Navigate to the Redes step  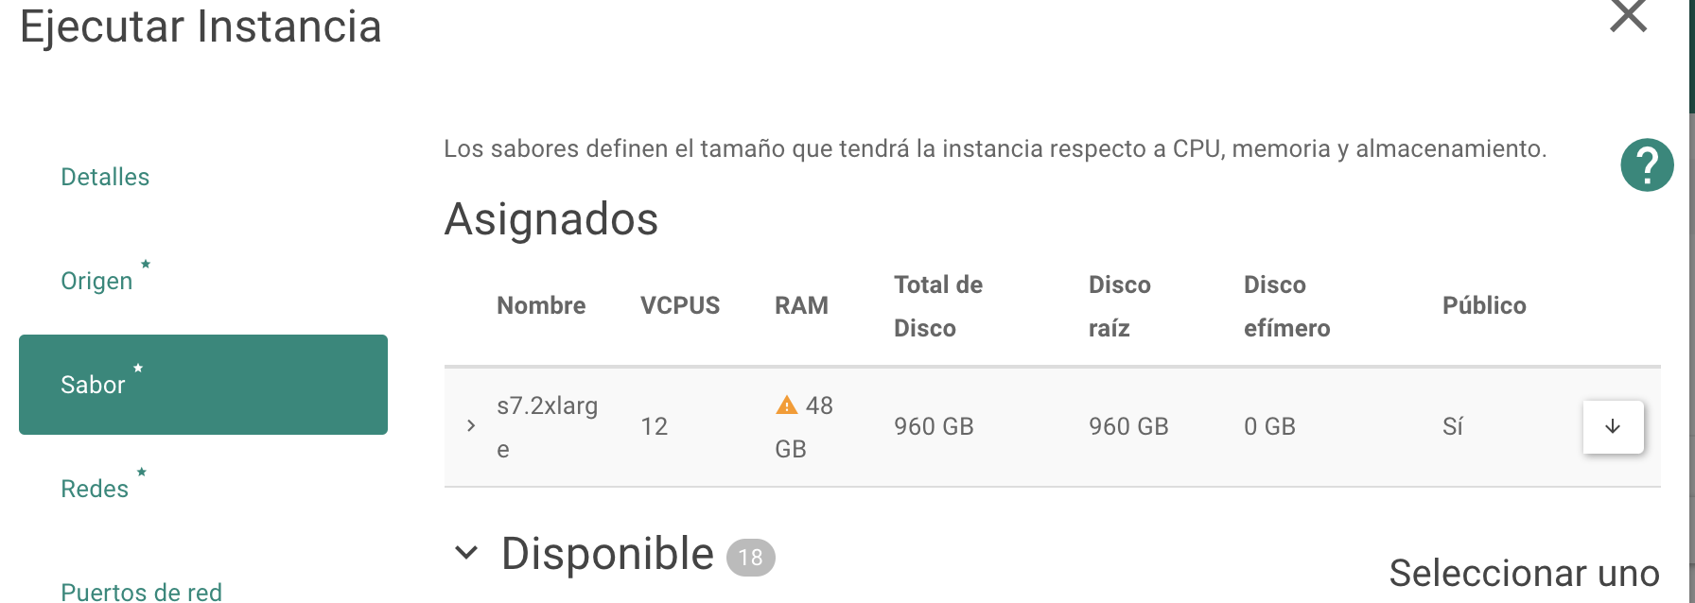tap(95, 488)
